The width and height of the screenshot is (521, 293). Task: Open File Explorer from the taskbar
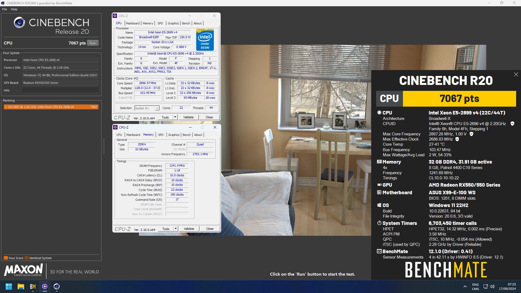pyautogui.click(x=21, y=286)
